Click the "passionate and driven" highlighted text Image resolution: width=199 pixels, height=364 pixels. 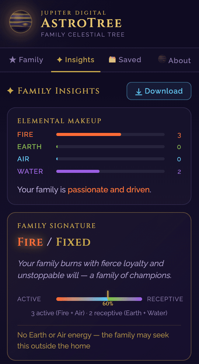point(109,190)
